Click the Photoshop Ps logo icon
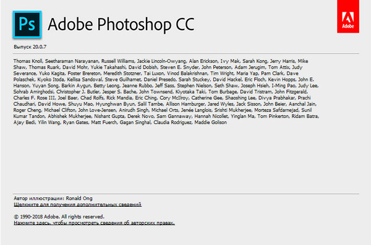Screen dimensions: 371x245 (x=27, y=24)
